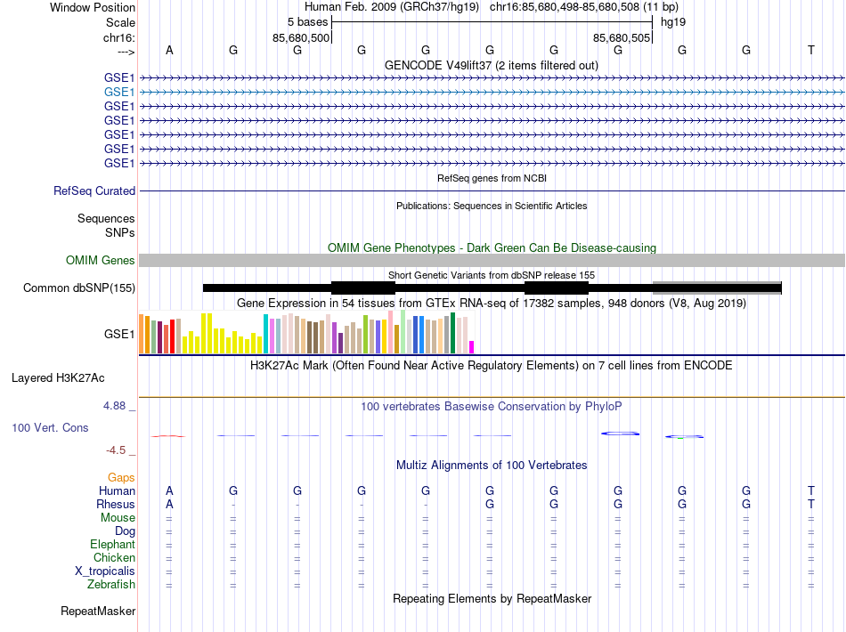Click the chr16:85,680,498-85,680,508 position text
The height and width of the screenshot is (632, 846).
(x=565, y=7)
